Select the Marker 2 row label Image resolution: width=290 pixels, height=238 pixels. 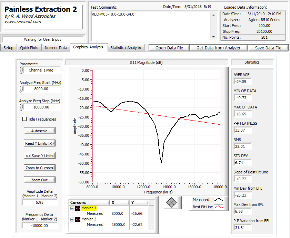coord(89,219)
